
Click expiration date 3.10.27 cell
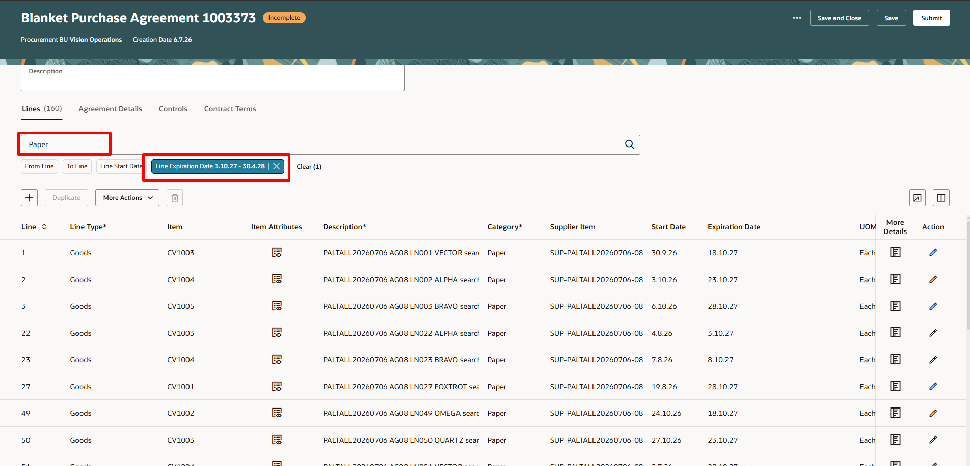(720, 333)
